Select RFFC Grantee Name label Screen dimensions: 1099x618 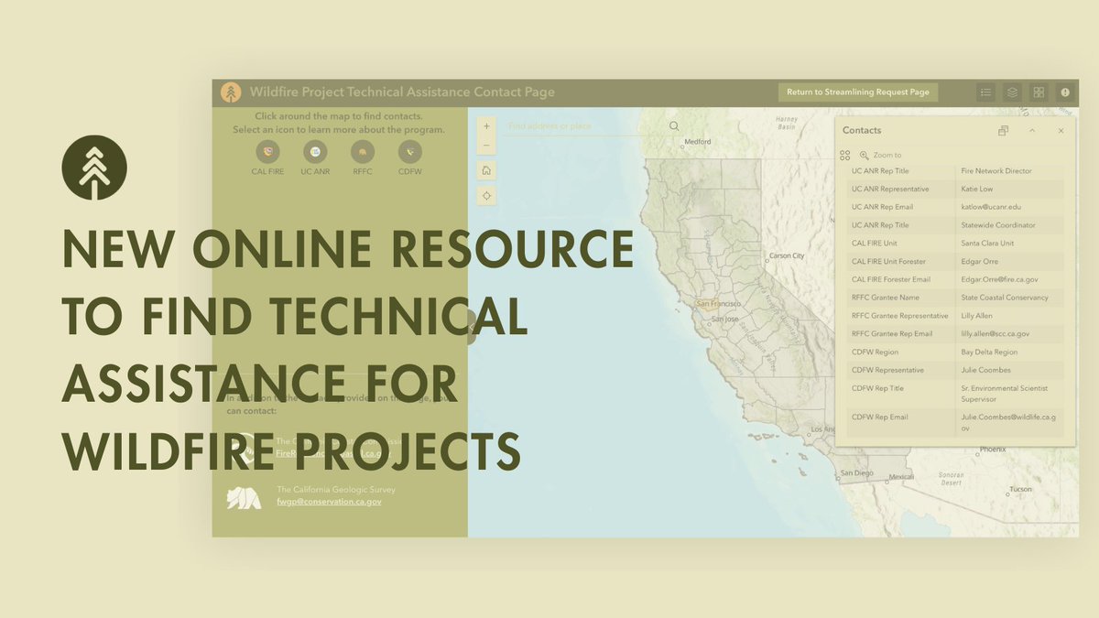tap(886, 298)
